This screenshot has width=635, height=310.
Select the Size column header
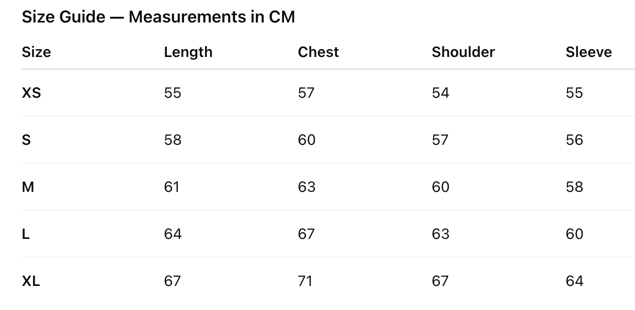36,52
